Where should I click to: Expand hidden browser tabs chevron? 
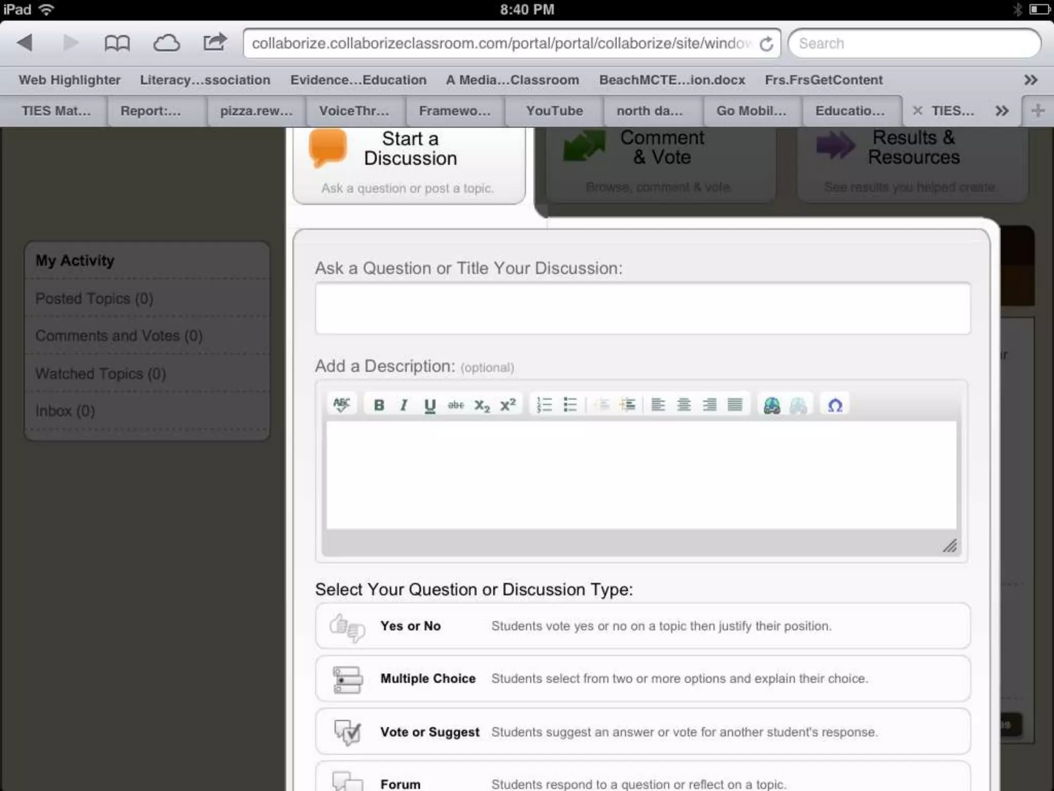click(1002, 111)
